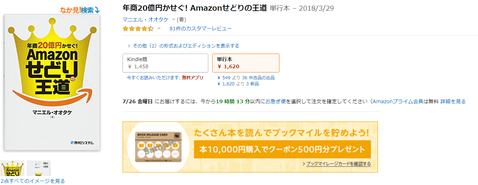Click 詳細を見る for delivery details
The width and height of the screenshot is (478, 185).
pos(453,101)
